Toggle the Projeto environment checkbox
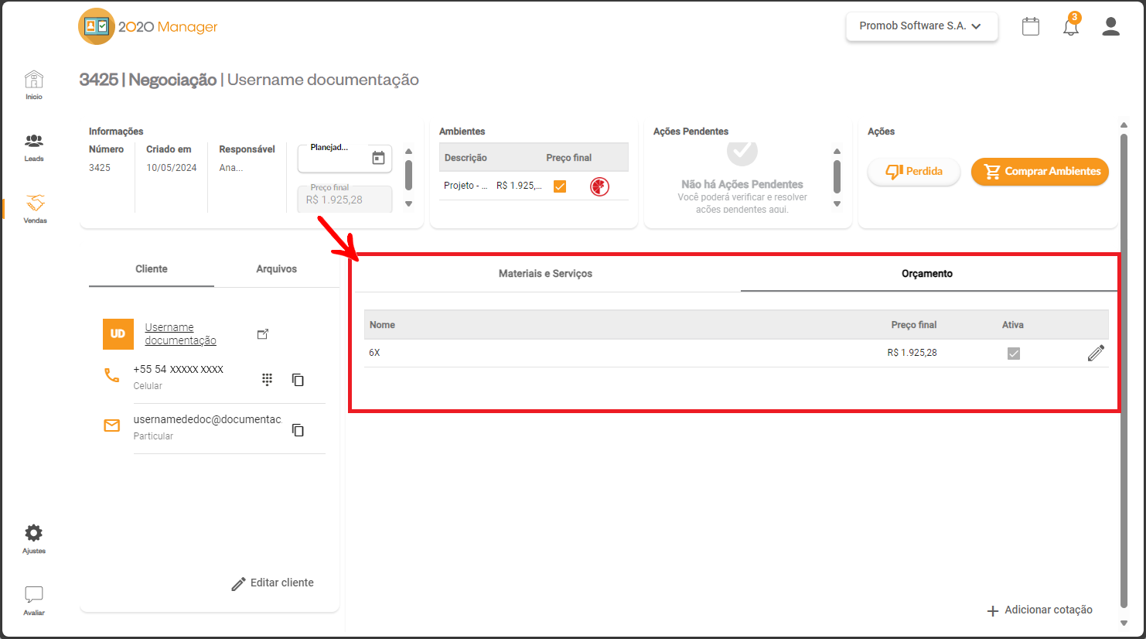The width and height of the screenshot is (1146, 639). (x=560, y=186)
